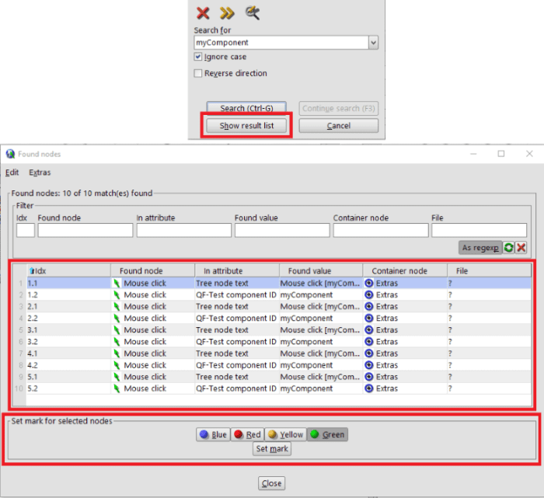Sort by the In attribute column header
This screenshot has height=498, width=544.
pos(237,271)
